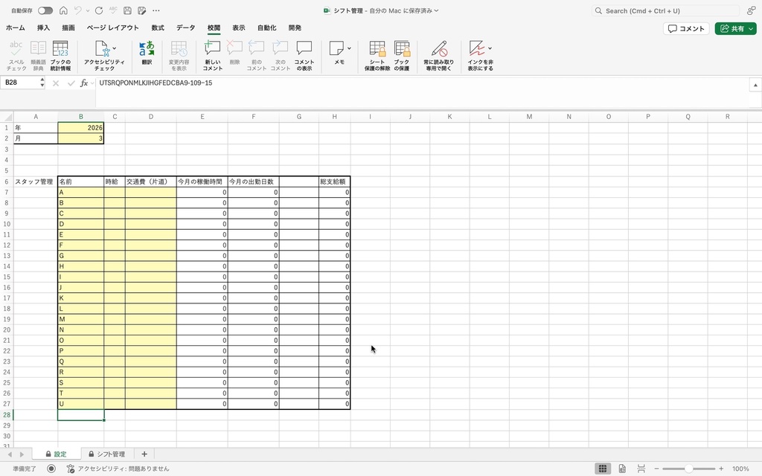Image resolution: width=762 pixels, height=476 pixels.
Task: Go to 次のコメント next comment
Action: tap(280, 55)
